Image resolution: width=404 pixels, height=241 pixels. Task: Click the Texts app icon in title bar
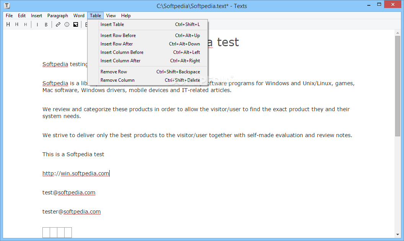tap(7, 5)
